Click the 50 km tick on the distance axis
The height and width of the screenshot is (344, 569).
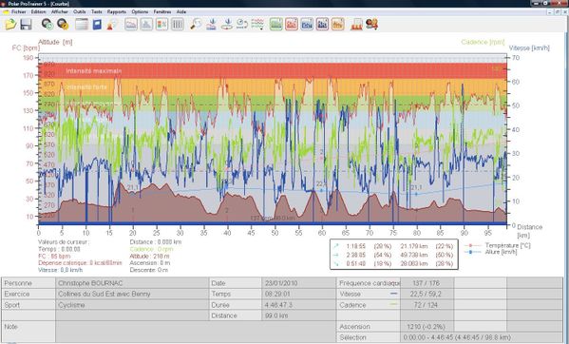(x=275, y=233)
